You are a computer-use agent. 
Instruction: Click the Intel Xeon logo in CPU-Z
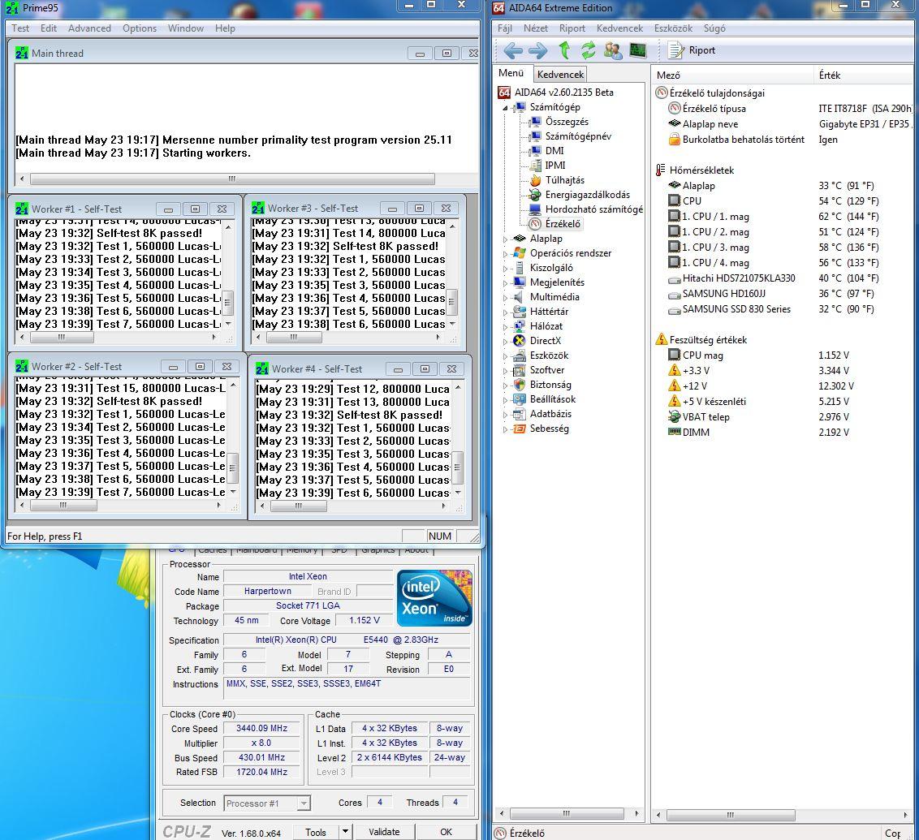434,597
